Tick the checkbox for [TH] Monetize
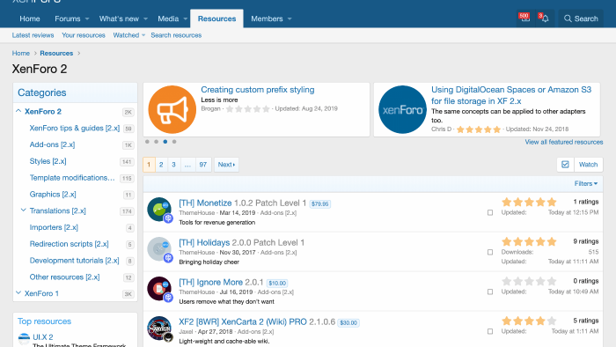The image size is (616, 347). 490,212
